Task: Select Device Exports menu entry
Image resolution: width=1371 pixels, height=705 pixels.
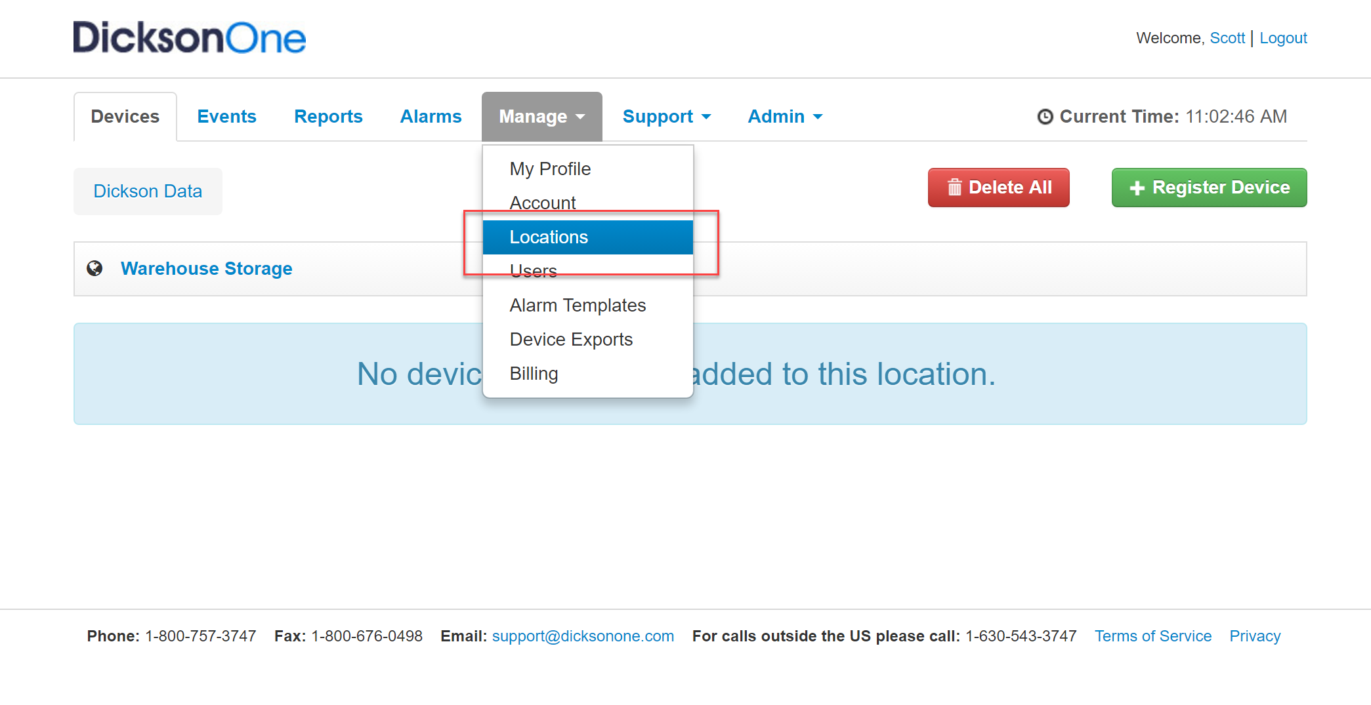Action: coord(588,339)
